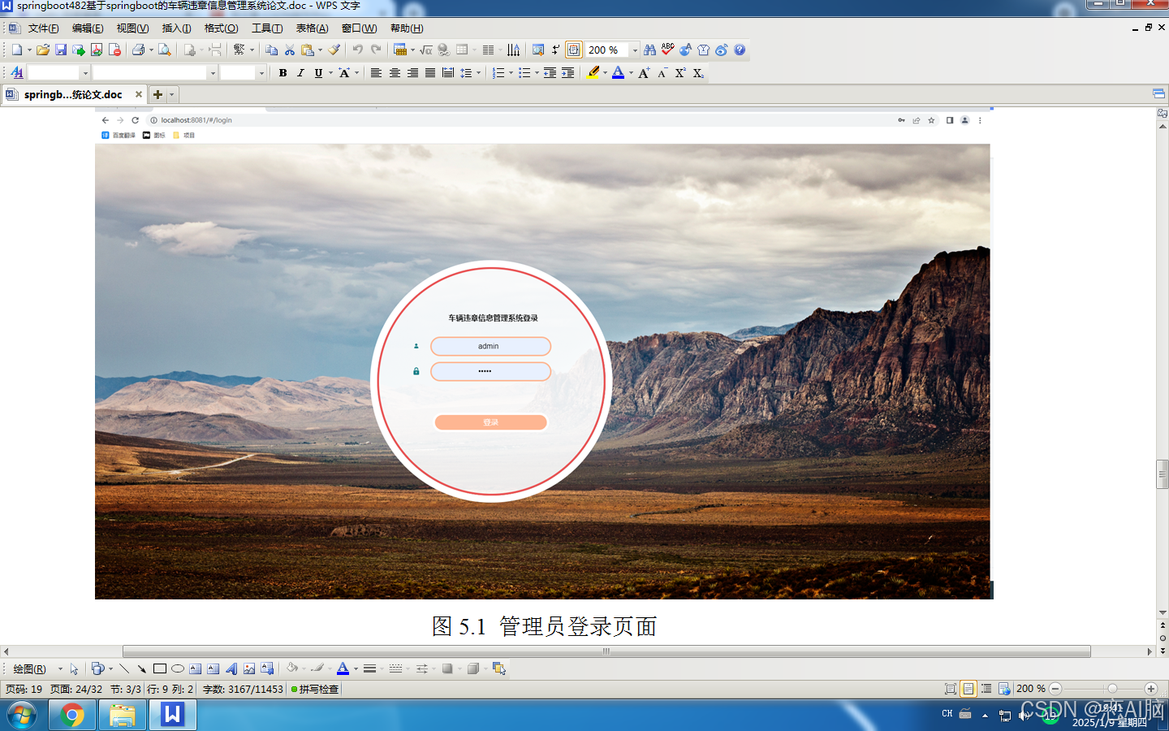Image resolution: width=1169 pixels, height=731 pixels.
Task: Open the highlight color dropdown arrow
Action: 605,72
